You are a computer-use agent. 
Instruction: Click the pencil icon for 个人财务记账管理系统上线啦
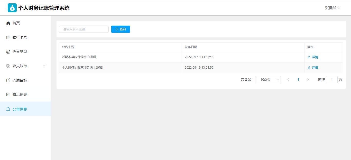[309, 68]
